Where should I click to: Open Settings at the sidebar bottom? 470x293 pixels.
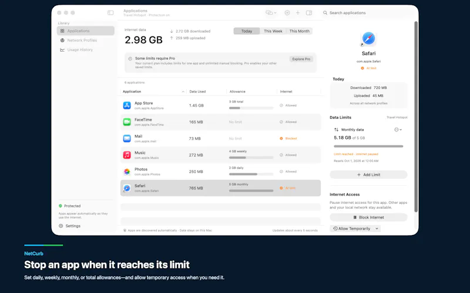click(x=70, y=226)
